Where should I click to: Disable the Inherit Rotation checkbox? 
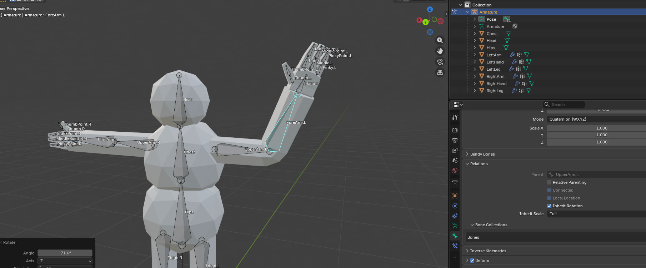[x=549, y=206]
